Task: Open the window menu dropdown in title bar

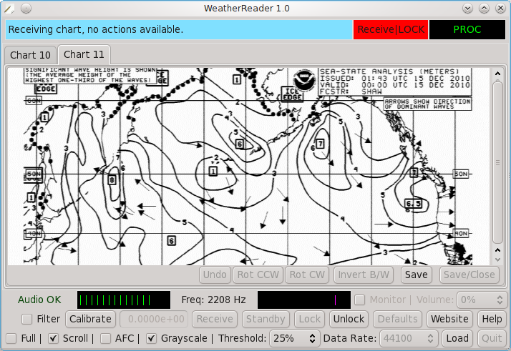Action: pyautogui.click(x=26, y=8)
